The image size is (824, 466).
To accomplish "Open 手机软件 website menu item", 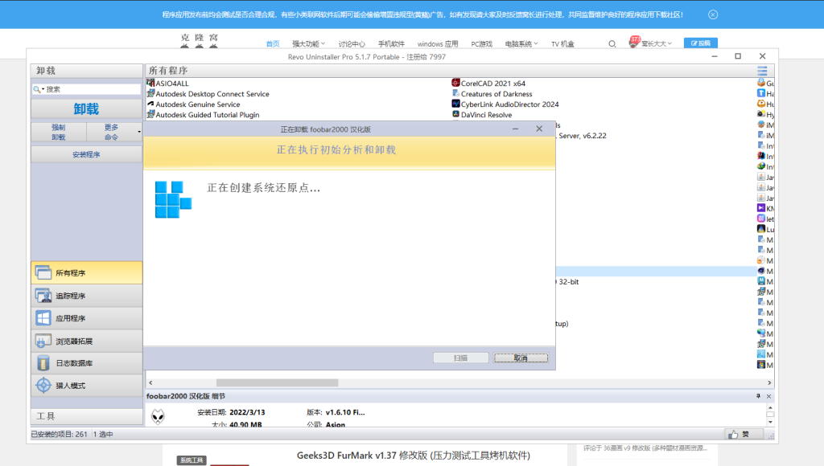I will [392, 44].
